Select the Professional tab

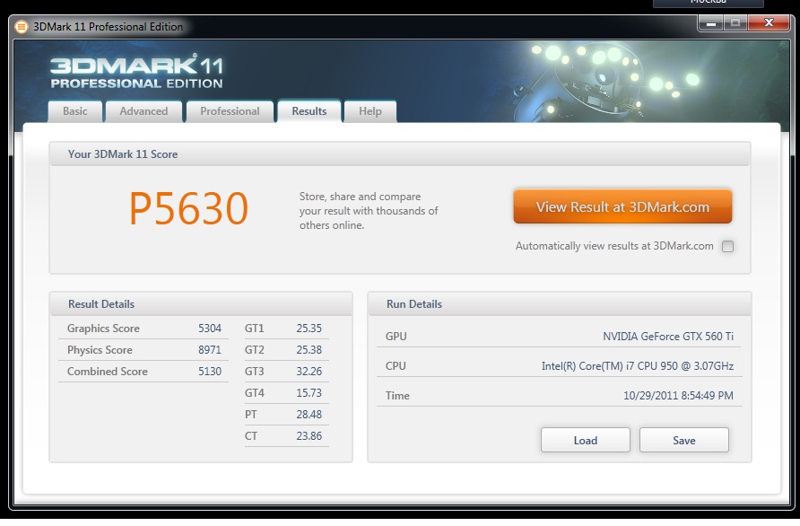(x=230, y=111)
